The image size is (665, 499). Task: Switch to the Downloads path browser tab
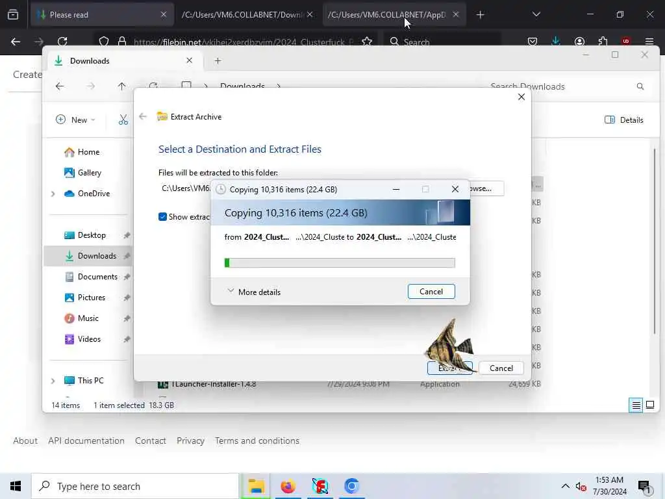[x=247, y=14]
